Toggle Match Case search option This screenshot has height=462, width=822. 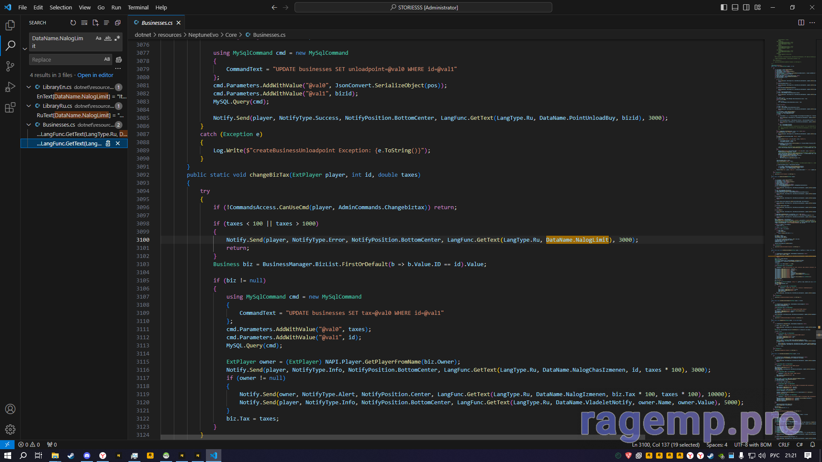98,38
